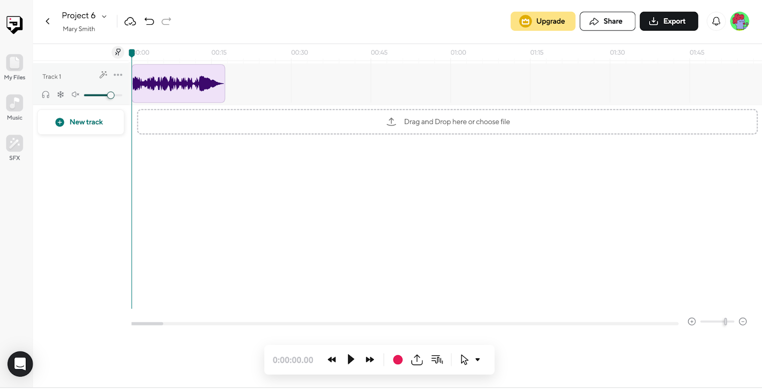Zoom in with the plus icon
Viewport: 762px width, 389px height.
pos(692,322)
